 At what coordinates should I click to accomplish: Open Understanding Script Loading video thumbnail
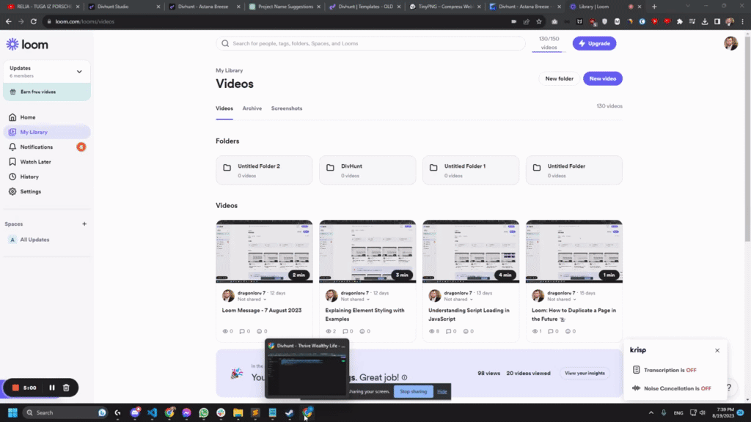471,252
